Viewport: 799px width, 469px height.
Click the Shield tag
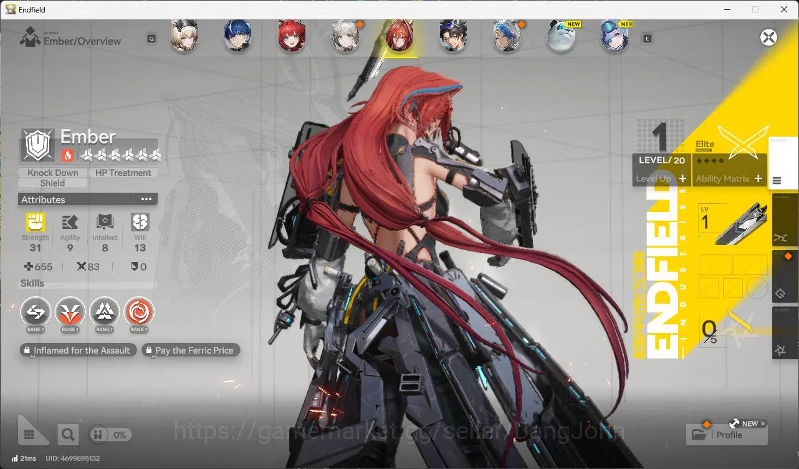(x=53, y=183)
